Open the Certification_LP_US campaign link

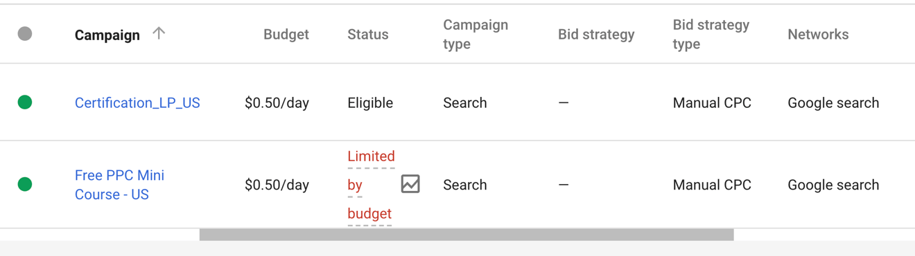(137, 102)
